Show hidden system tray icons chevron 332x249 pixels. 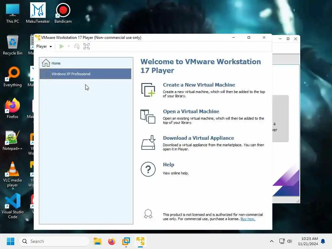(272, 241)
